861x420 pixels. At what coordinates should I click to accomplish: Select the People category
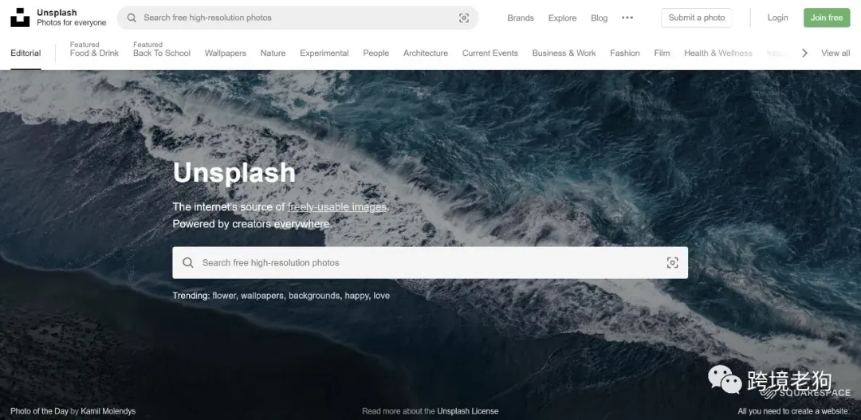tap(376, 53)
